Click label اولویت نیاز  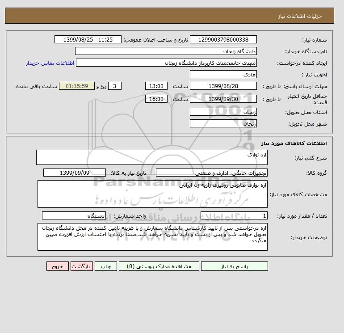click(x=315, y=75)
